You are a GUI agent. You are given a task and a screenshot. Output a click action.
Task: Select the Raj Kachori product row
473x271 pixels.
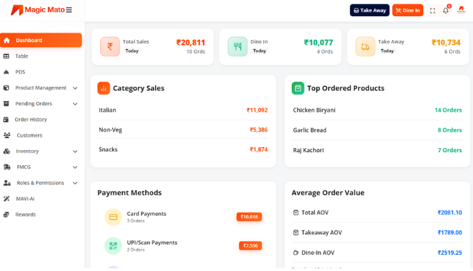[x=377, y=150]
